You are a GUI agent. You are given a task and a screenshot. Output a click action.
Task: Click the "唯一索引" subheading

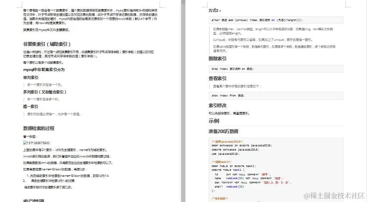point(31,107)
